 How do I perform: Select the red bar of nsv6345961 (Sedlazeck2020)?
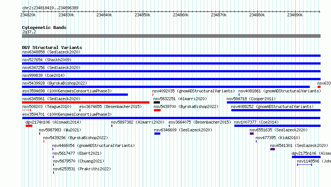coord(86,102)
